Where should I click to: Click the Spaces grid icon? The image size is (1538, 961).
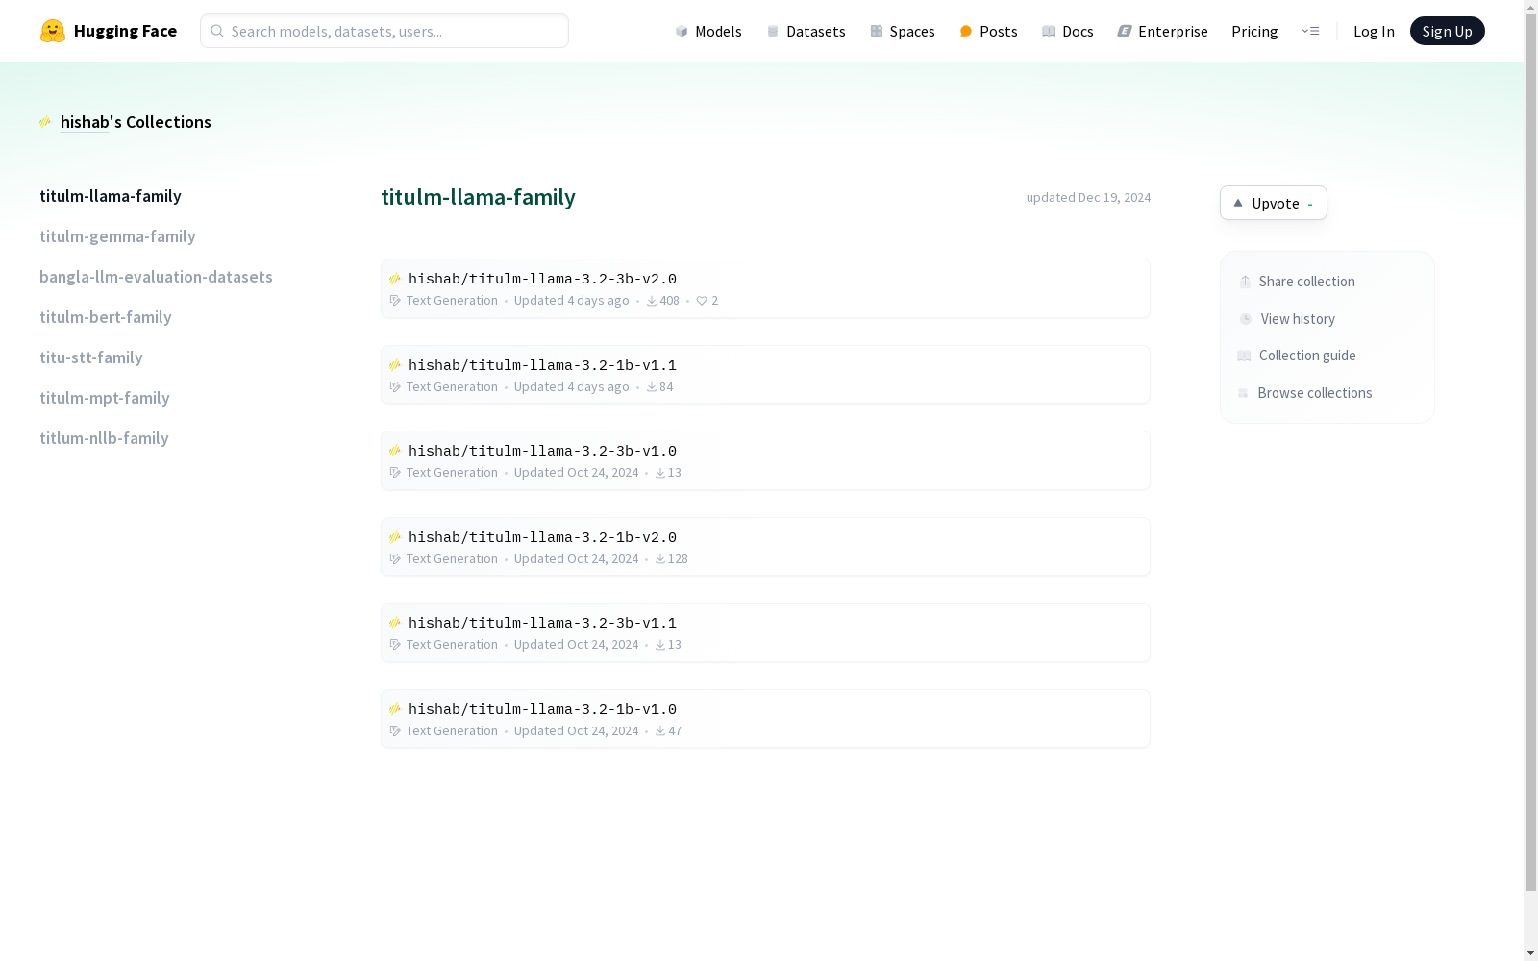[877, 31]
